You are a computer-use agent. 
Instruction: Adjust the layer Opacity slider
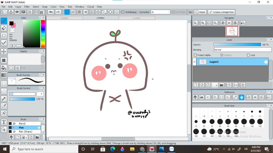pyautogui.click(x=237, y=45)
